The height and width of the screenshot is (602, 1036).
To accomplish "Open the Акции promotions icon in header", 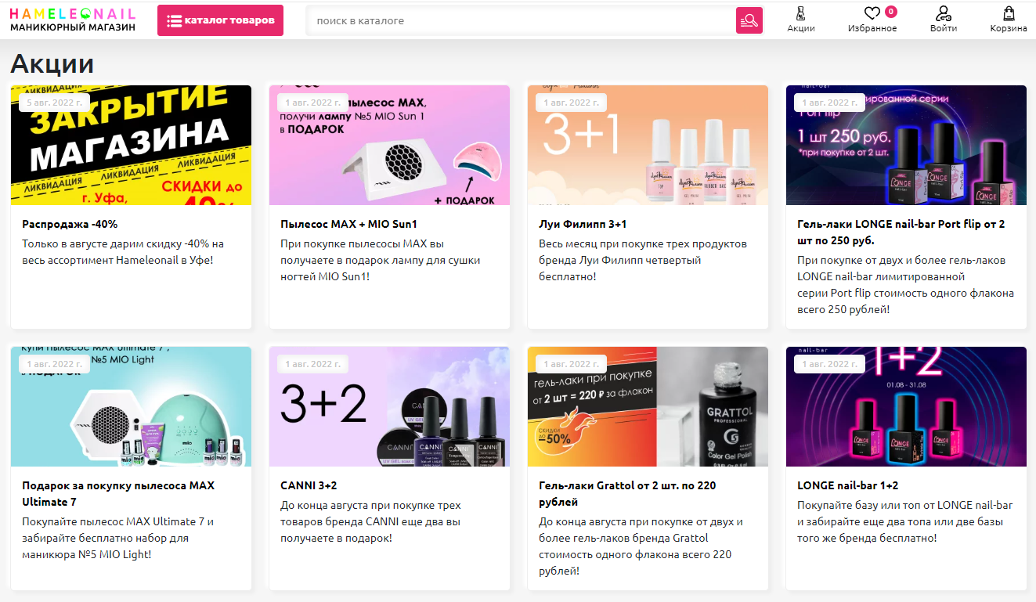I will 800,14.
